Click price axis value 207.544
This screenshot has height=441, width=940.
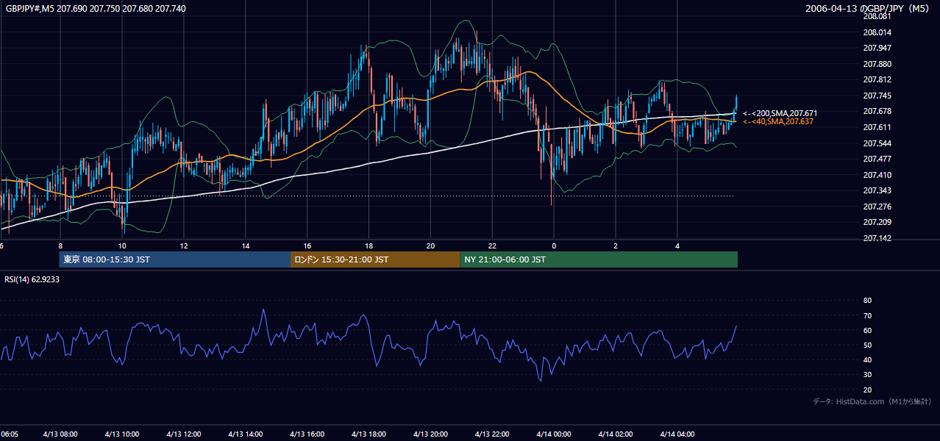click(877, 143)
